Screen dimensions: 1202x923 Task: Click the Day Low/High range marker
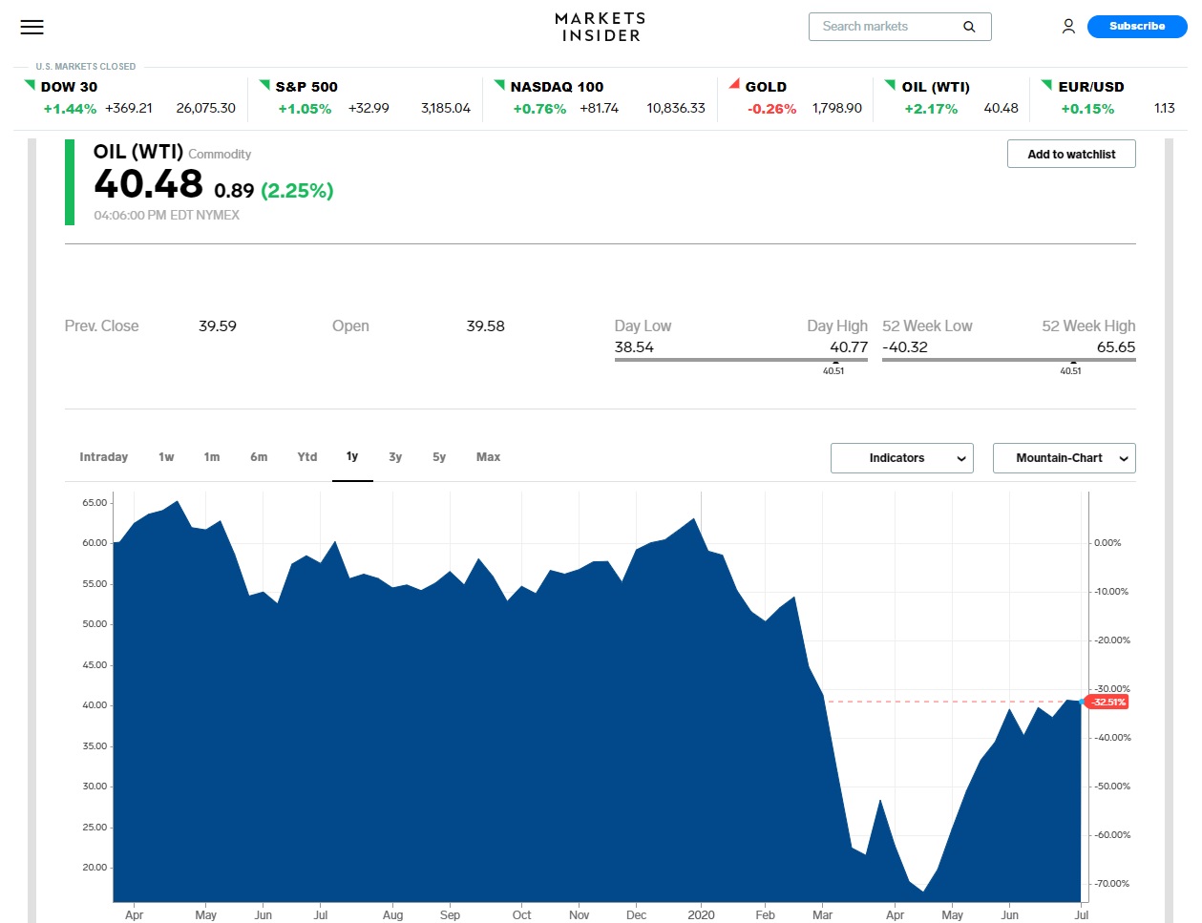tap(834, 362)
